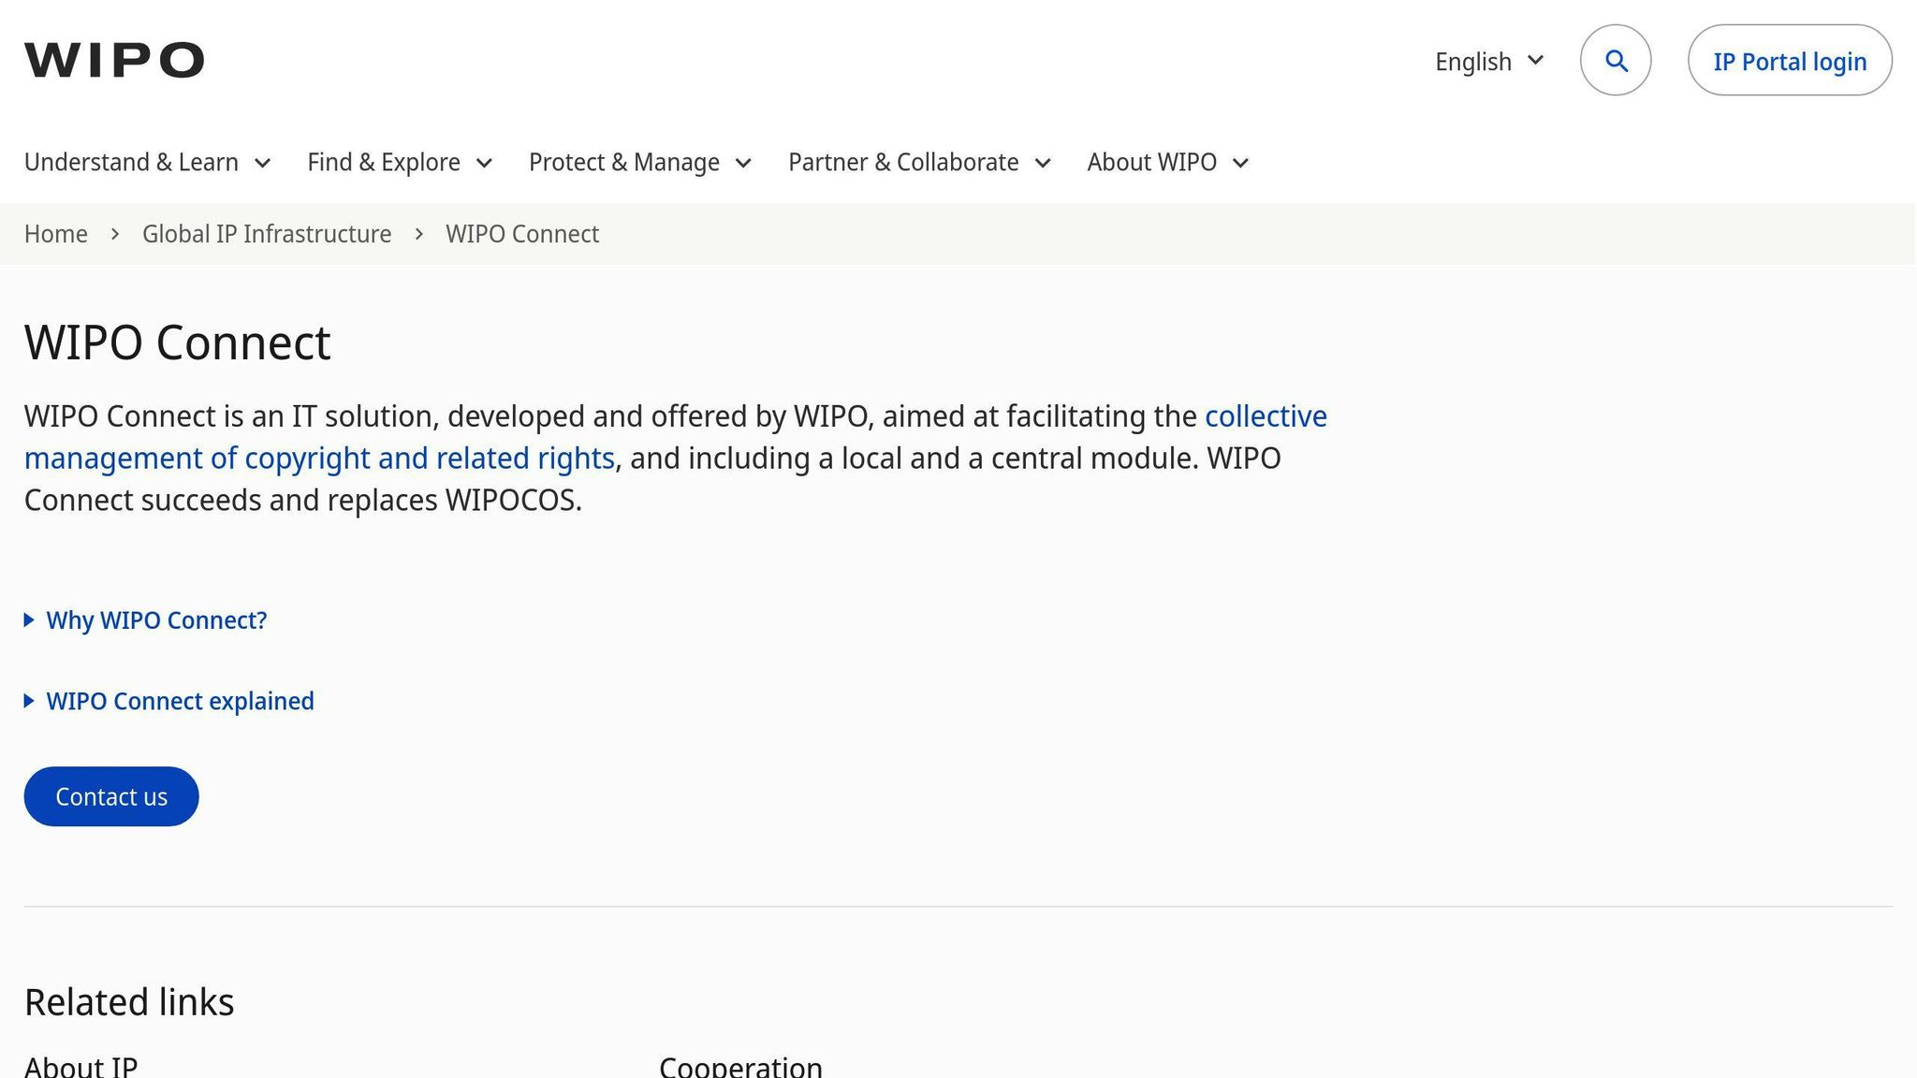Open the English language selector

(x=1489, y=62)
